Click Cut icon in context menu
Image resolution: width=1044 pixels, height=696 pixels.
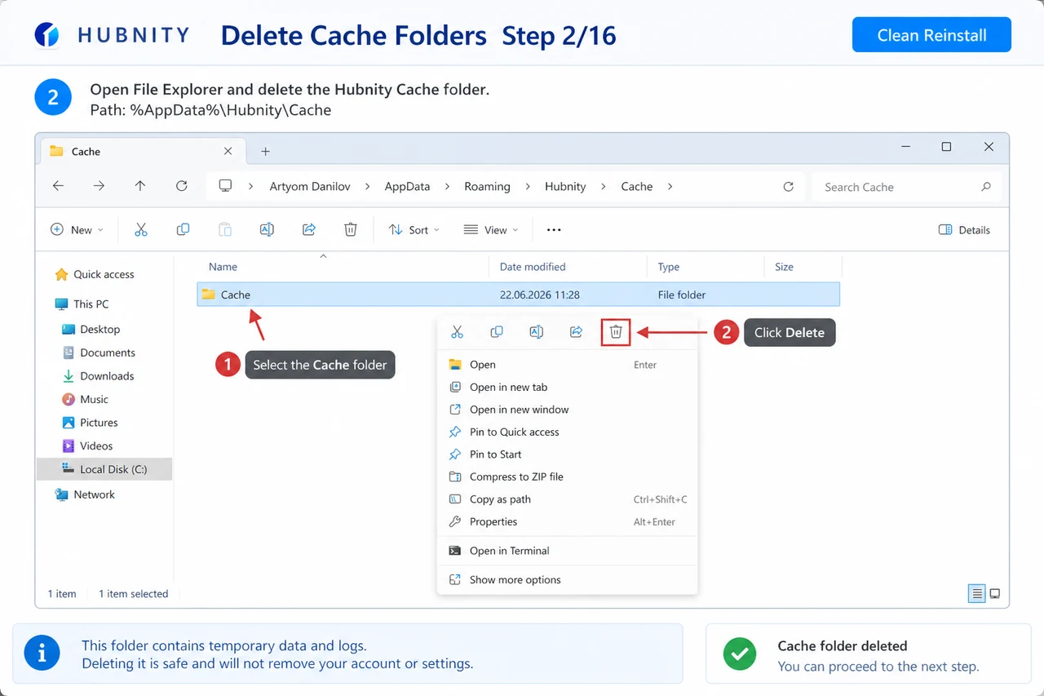[457, 332]
